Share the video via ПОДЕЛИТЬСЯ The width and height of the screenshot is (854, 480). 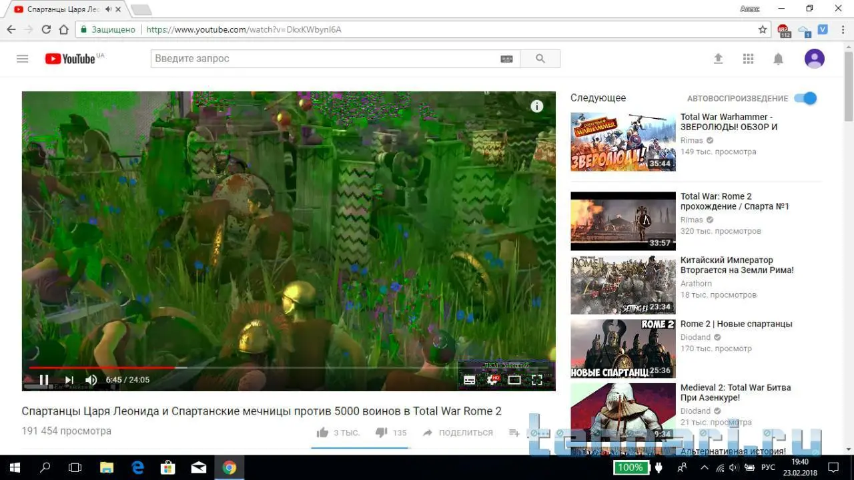click(x=458, y=433)
